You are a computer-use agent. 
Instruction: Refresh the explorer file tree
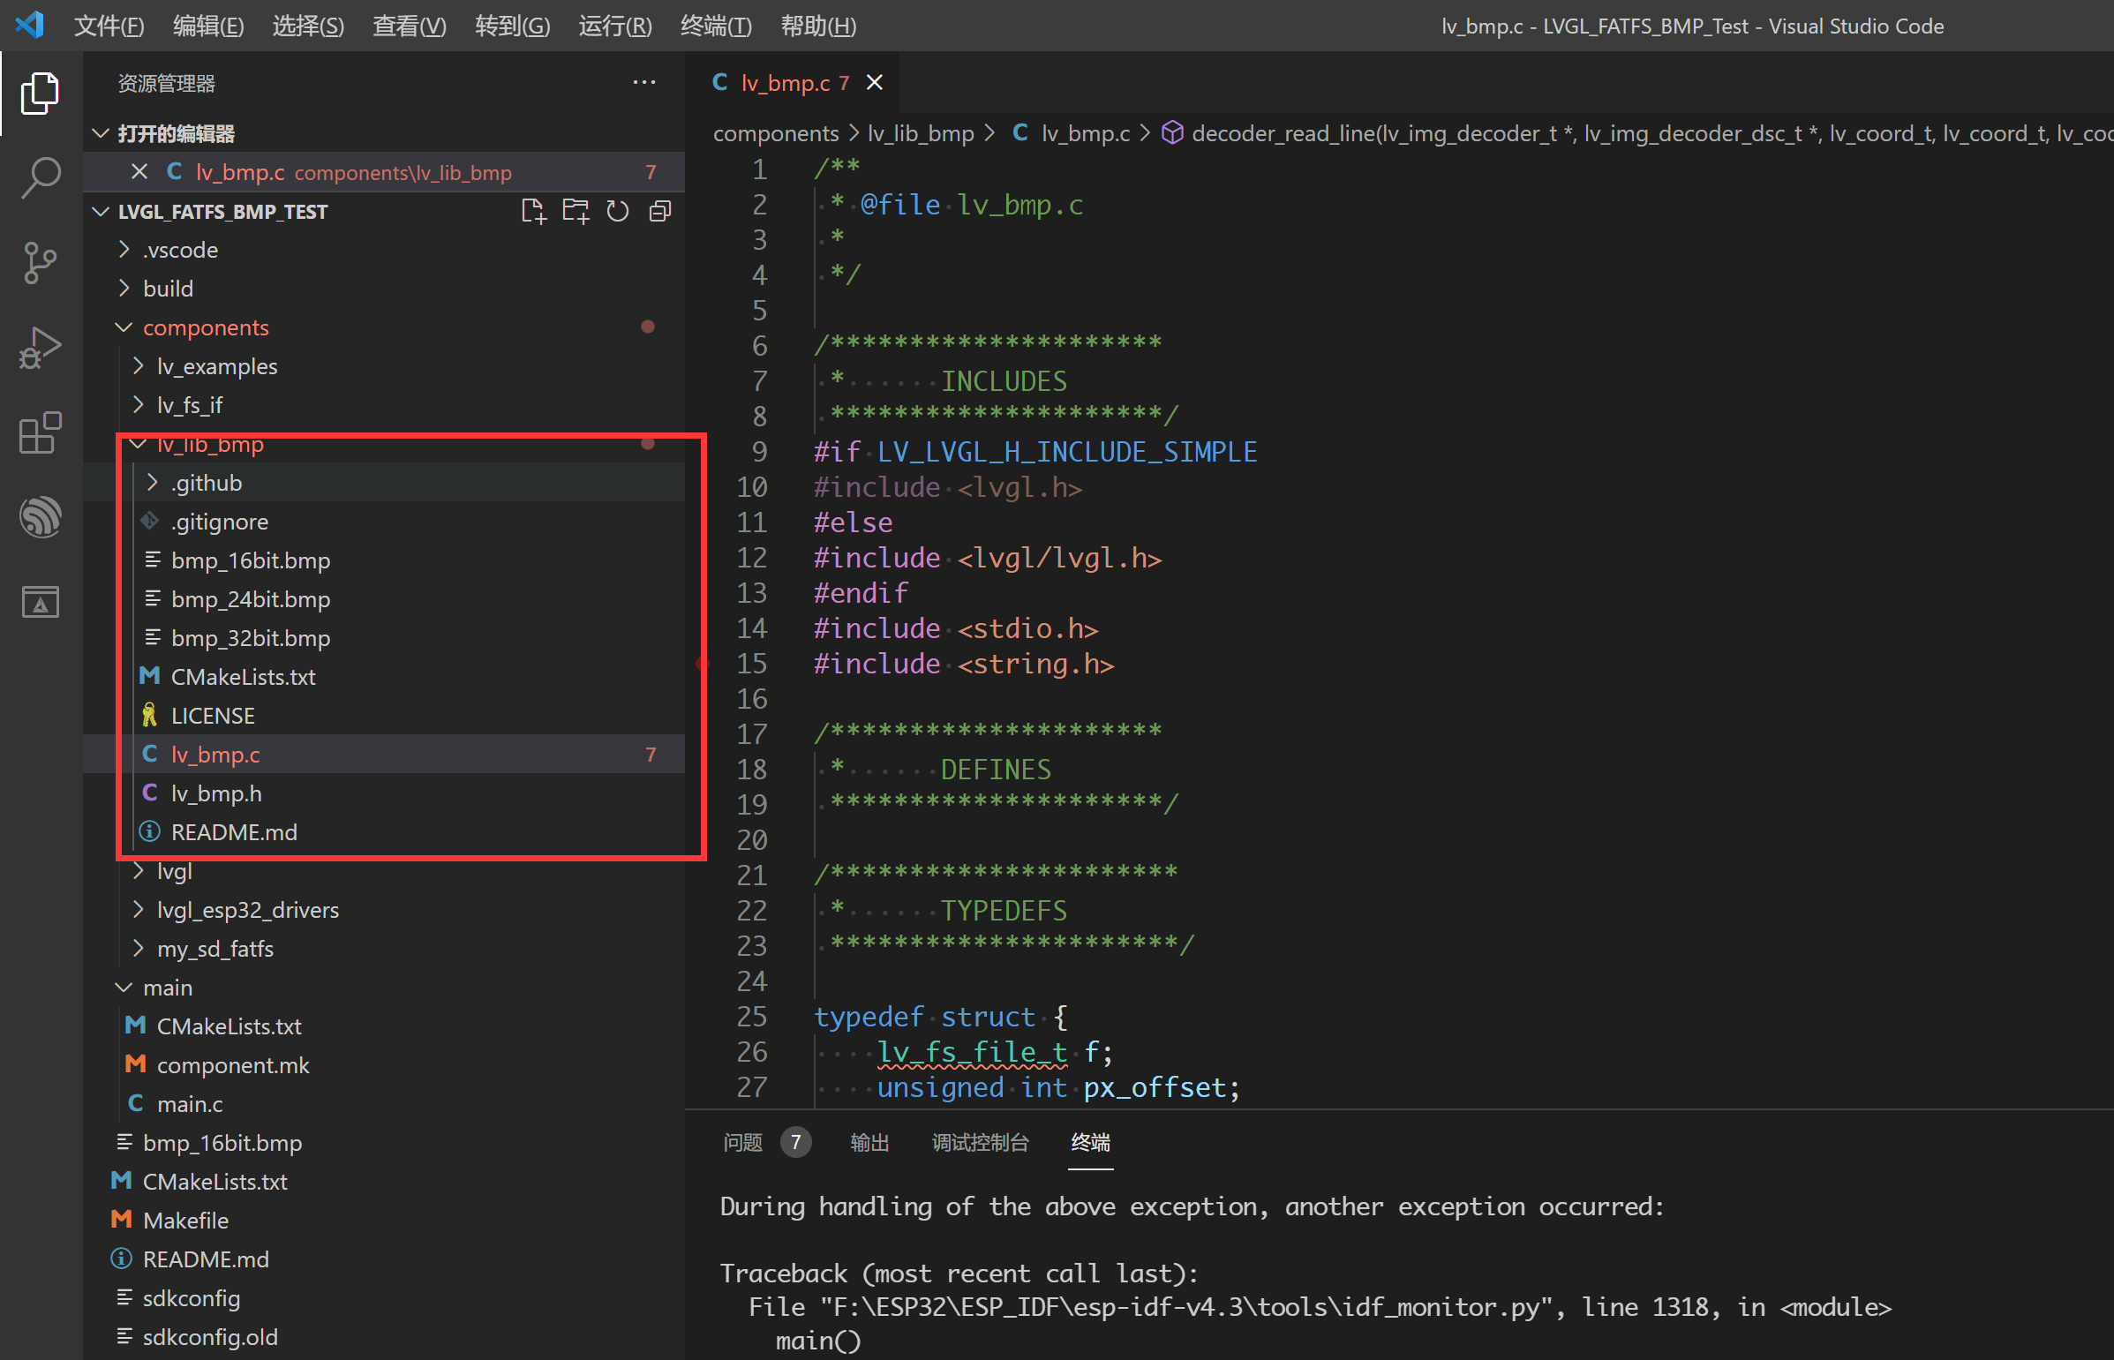(x=617, y=211)
